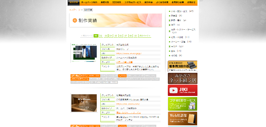The height and width of the screenshot is (127, 266).
Task: Go to page 02 of results
Action: tap(101, 36)
